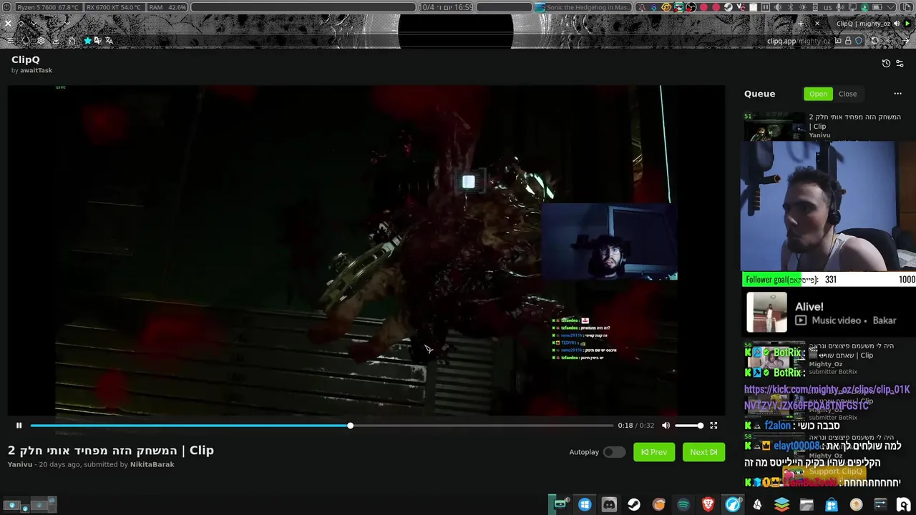Open the rightmost white logo taskbar icon
This screenshot has width=916, height=515.
coord(903,505)
